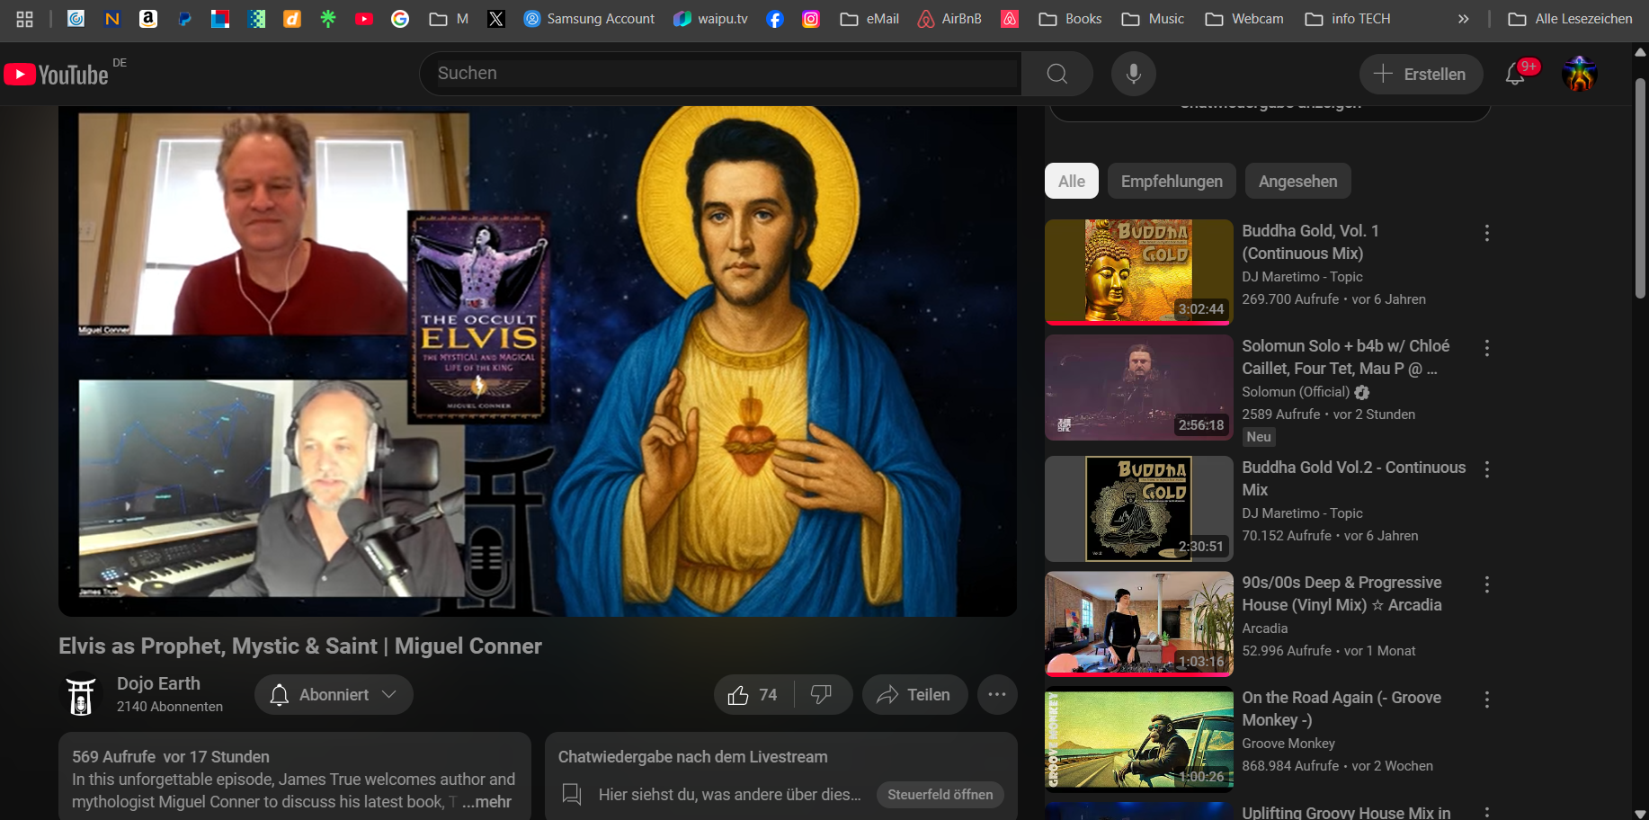Image resolution: width=1649 pixels, height=820 pixels.
Task: Expand the Music bookmarks folder
Action: pyautogui.click(x=1153, y=19)
